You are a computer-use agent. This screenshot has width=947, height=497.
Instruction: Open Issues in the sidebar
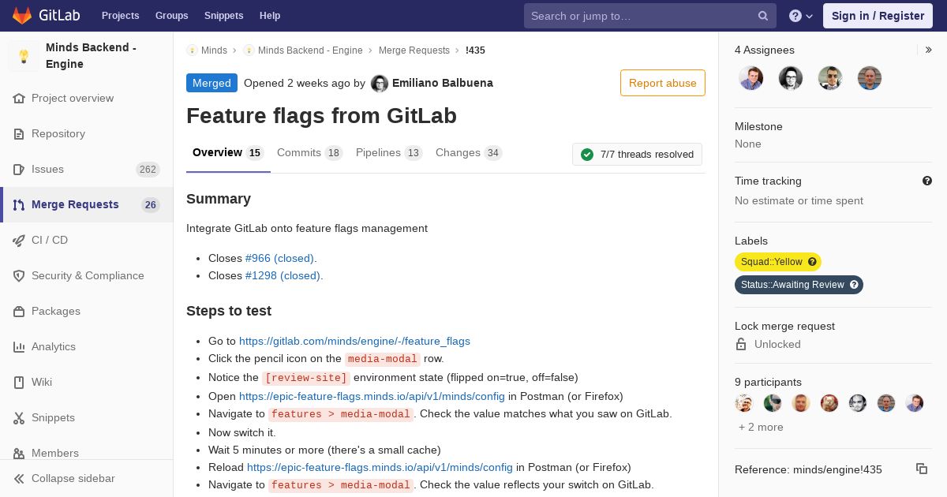click(x=87, y=170)
